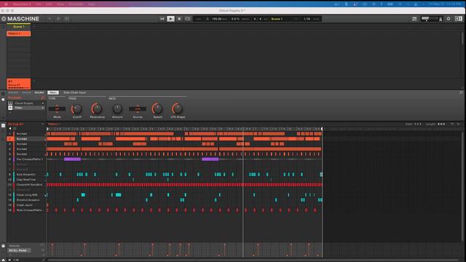Switch to the MASTER tab
This screenshot has width=466, height=262.
coord(13,92)
